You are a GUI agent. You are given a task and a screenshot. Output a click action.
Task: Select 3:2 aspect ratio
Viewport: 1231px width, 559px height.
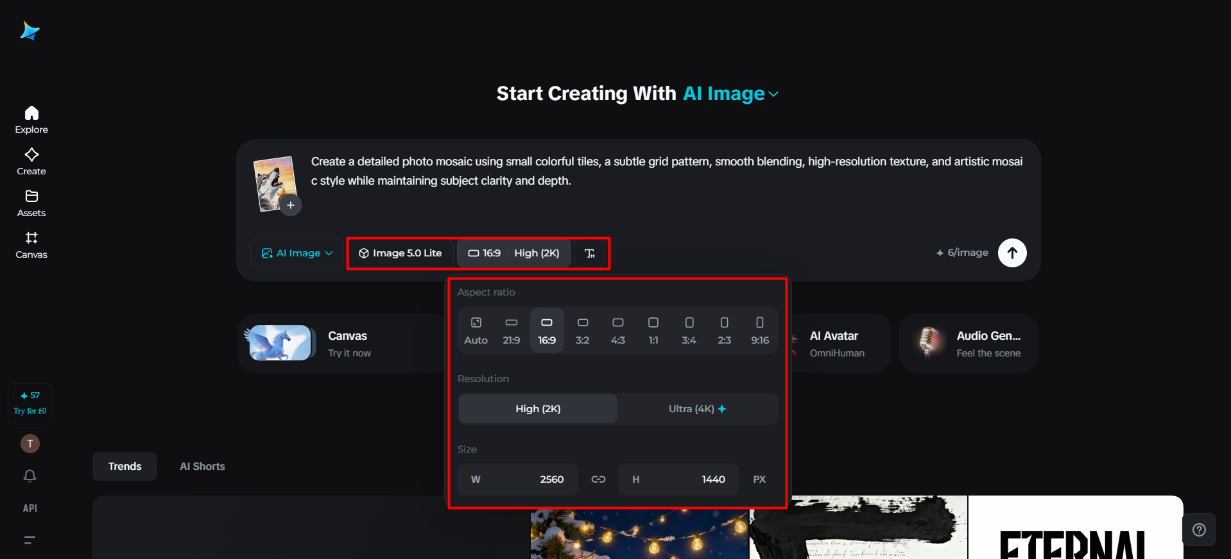(583, 330)
